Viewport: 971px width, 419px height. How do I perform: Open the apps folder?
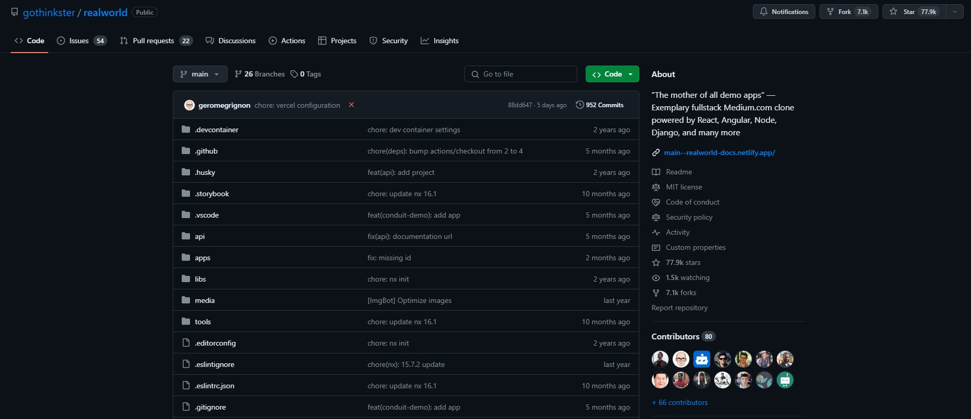pyautogui.click(x=203, y=258)
